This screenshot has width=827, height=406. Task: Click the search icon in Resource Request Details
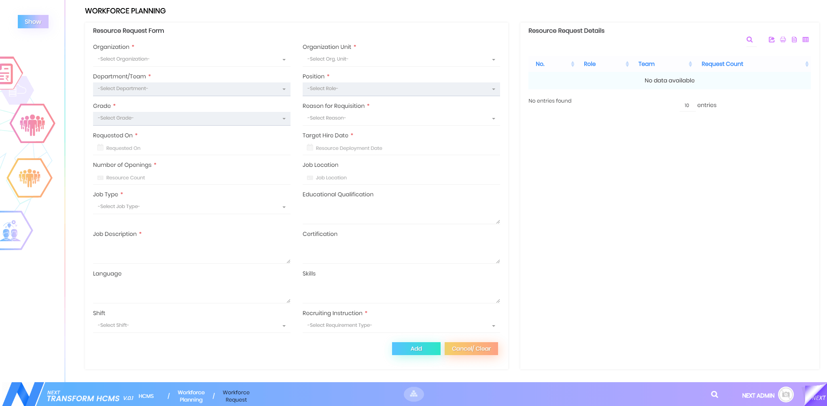click(750, 40)
